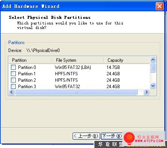Screen dimensions: 167x148
Task: Check the Partition 0 checkbox
Action: [13, 67]
